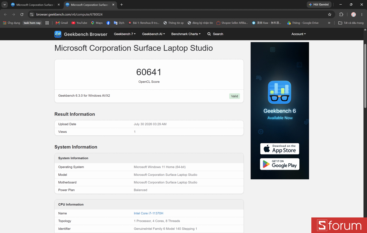The width and height of the screenshot is (367, 233).
Task: Close the active Surface Laptop tab
Action: click(113, 5)
